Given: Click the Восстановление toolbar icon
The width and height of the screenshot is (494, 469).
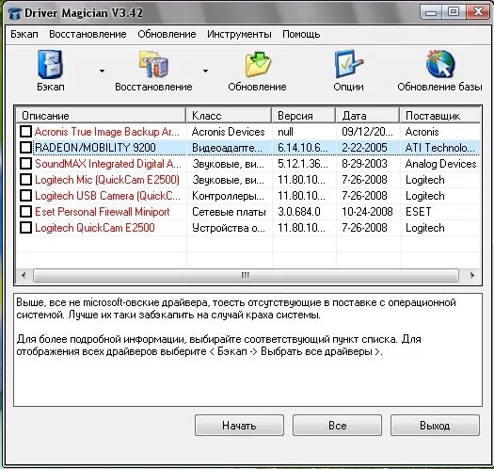Looking at the screenshot, I should pyautogui.click(x=153, y=65).
